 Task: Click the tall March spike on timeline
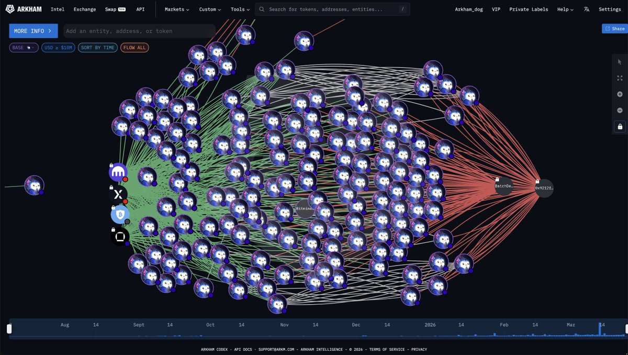point(600,330)
